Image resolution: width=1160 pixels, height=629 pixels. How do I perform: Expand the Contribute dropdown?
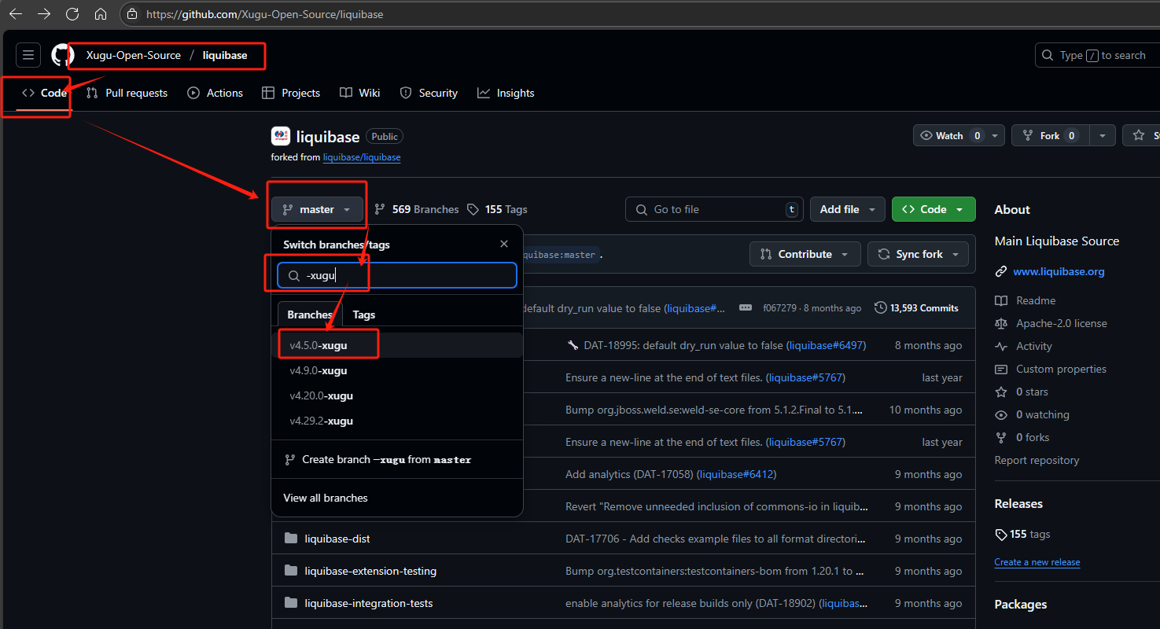[804, 254]
